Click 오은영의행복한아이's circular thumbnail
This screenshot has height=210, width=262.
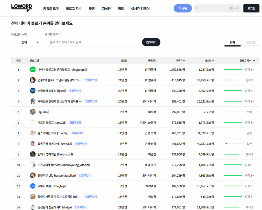point(32,165)
